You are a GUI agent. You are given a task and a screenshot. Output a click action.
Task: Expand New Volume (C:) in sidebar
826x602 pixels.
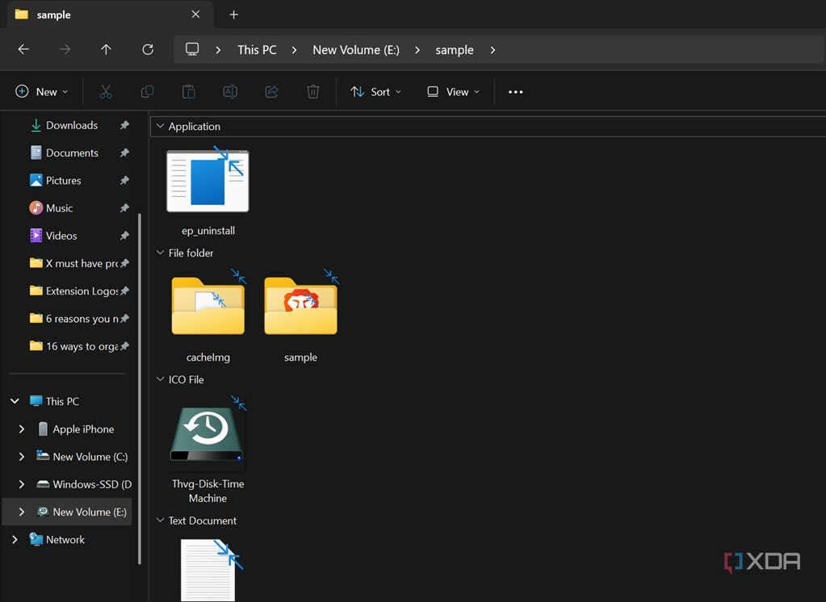(x=22, y=457)
